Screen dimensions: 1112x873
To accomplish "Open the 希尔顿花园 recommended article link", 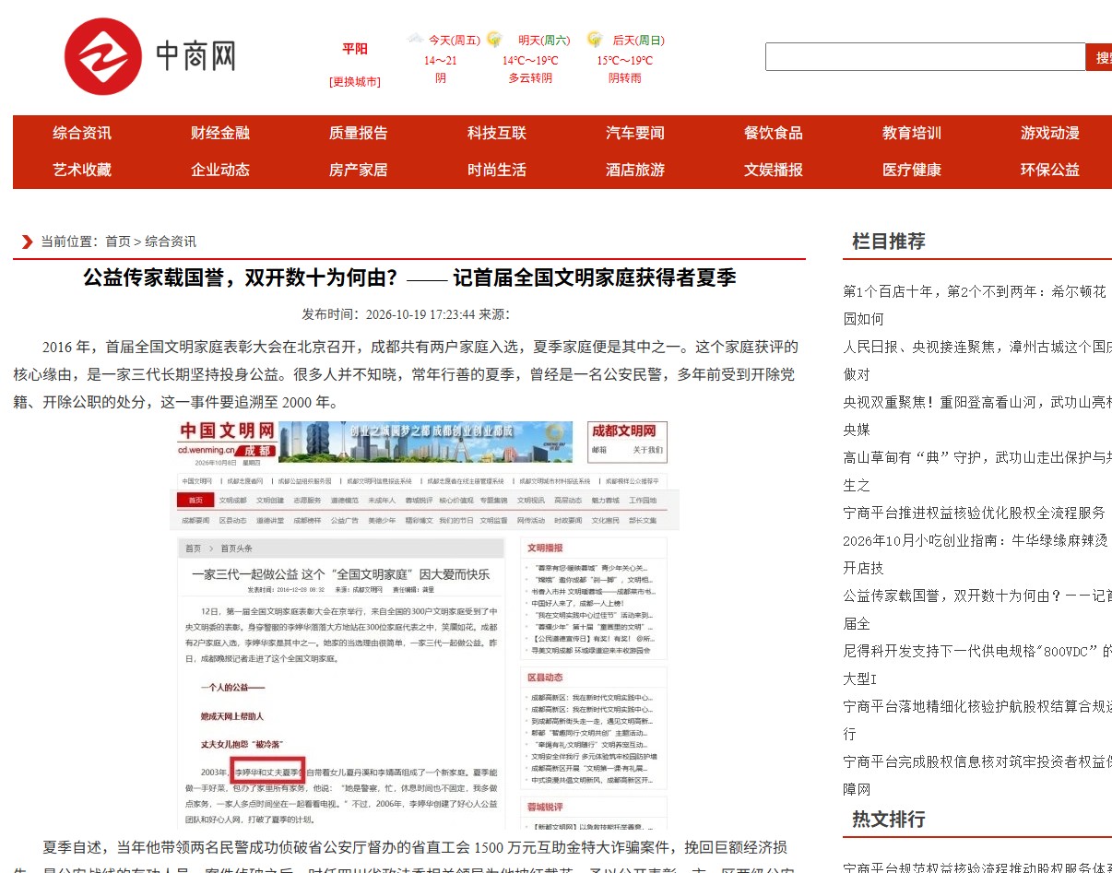I will coord(977,305).
